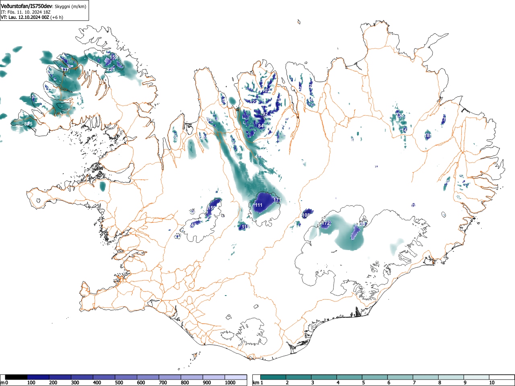Screen dimensions: 515x386
Task: Click the 119 visibility value on the map
Action: point(245,227)
